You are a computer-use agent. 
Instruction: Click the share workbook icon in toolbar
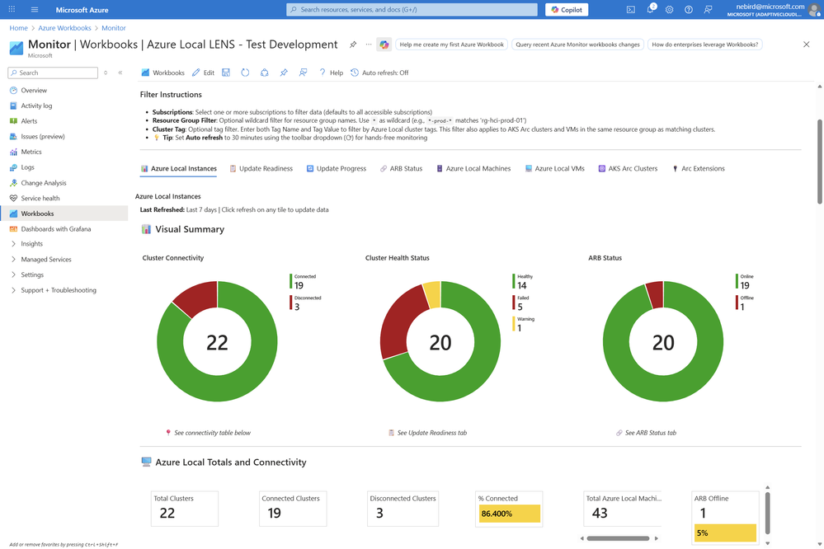(x=264, y=73)
